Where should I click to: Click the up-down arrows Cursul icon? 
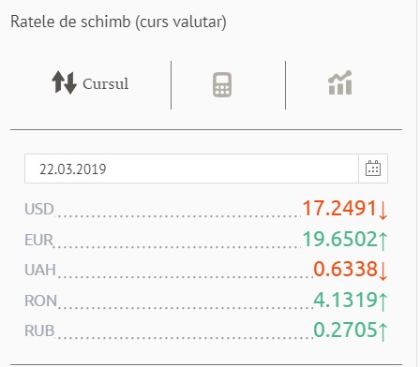pyautogui.click(x=64, y=82)
